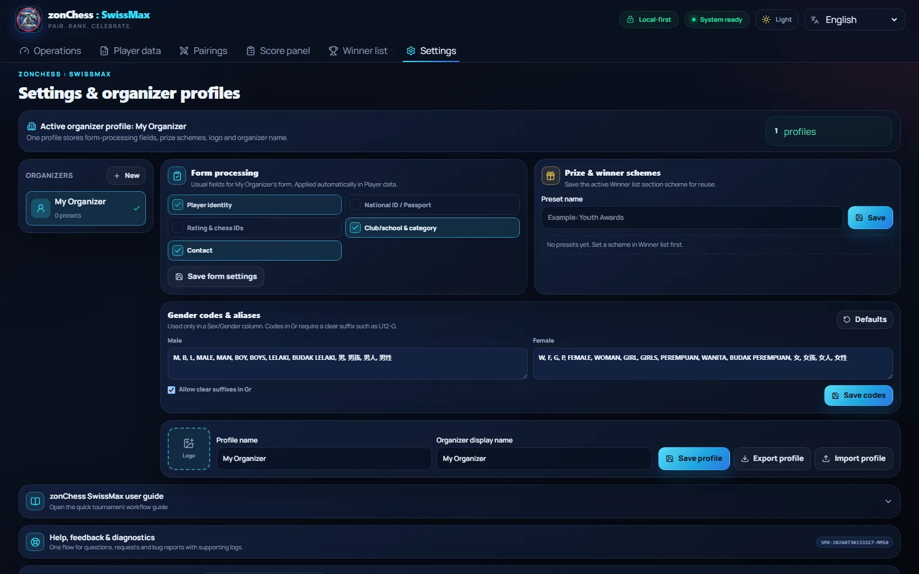Upload an image via the Logo placeholder
Screen dimensions: 919x574
pos(189,449)
